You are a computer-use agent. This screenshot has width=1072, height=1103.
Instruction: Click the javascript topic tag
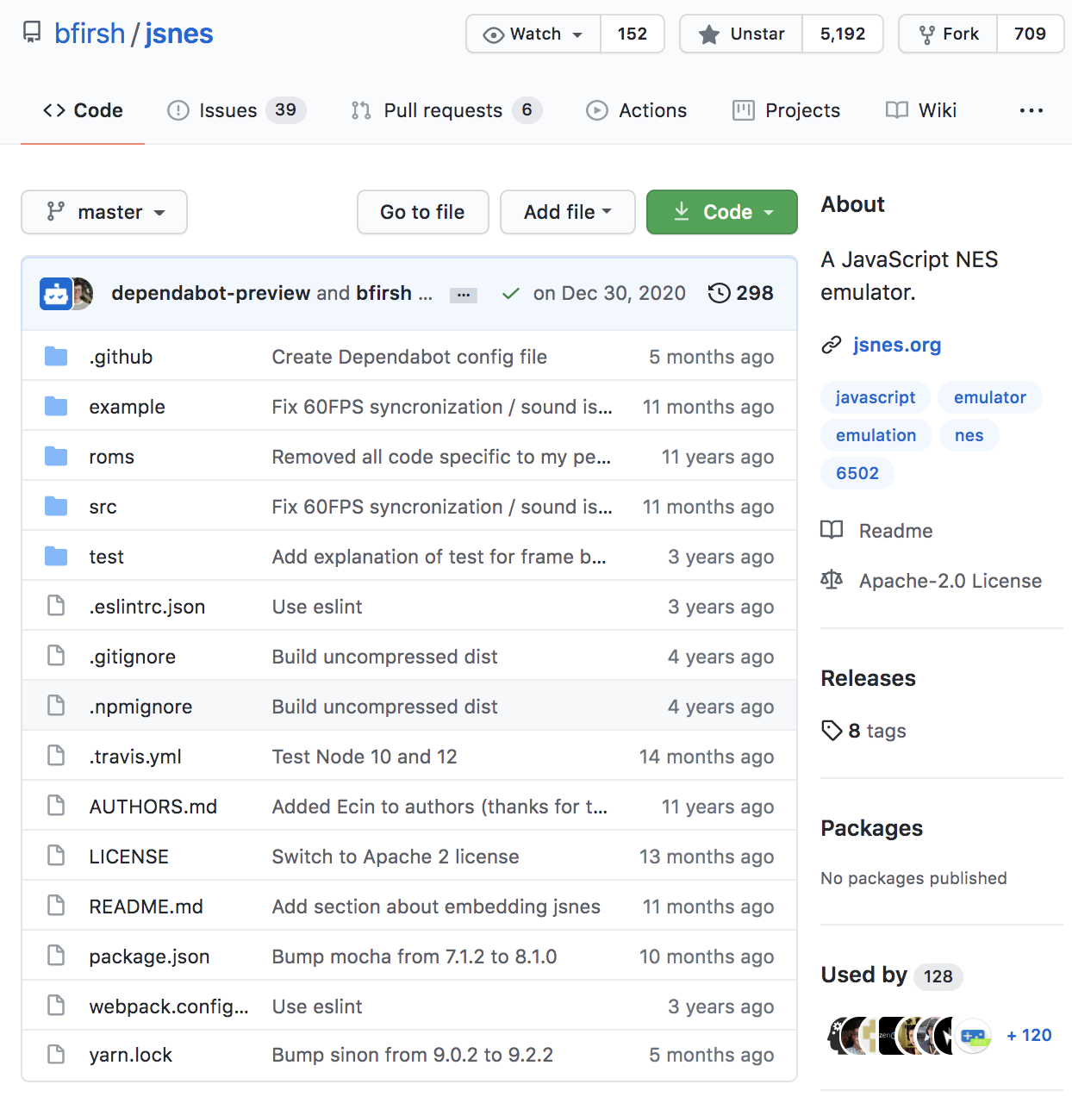876,397
